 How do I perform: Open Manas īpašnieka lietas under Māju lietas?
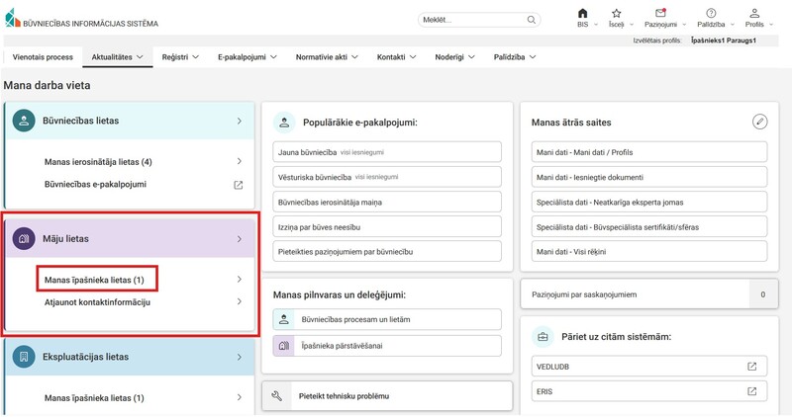94,280
